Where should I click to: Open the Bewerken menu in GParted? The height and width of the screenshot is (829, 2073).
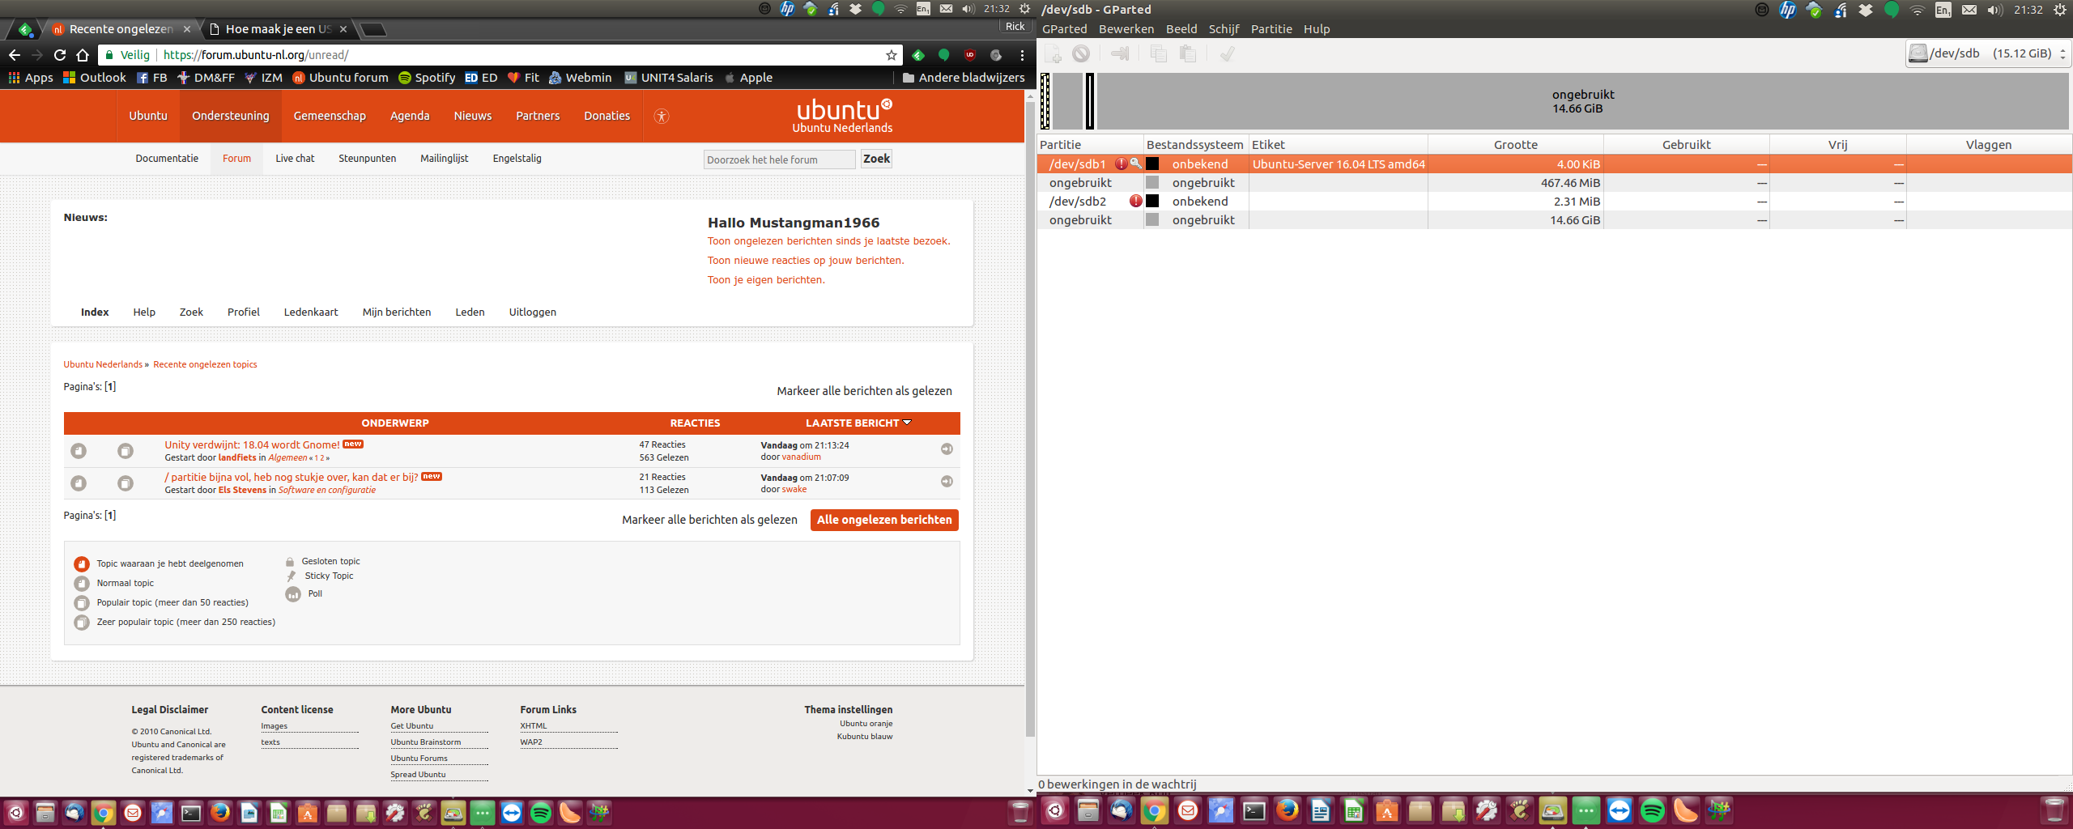coord(1126,29)
